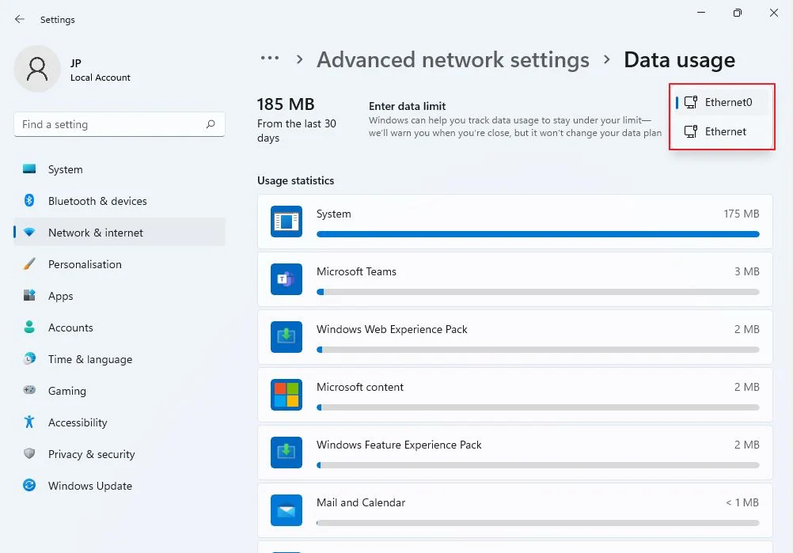Click the Ethernet0 adapter icon
The width and height of the screenshot is (793, 553).
pos(691,102)
